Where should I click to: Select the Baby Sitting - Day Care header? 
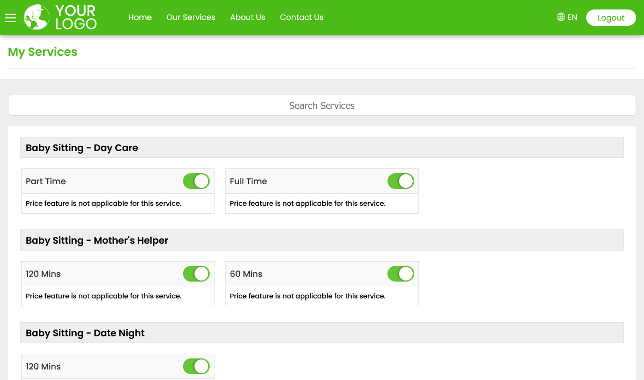81,147
